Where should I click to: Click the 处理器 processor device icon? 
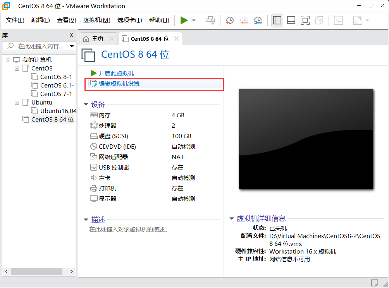(x=93, y=126)
